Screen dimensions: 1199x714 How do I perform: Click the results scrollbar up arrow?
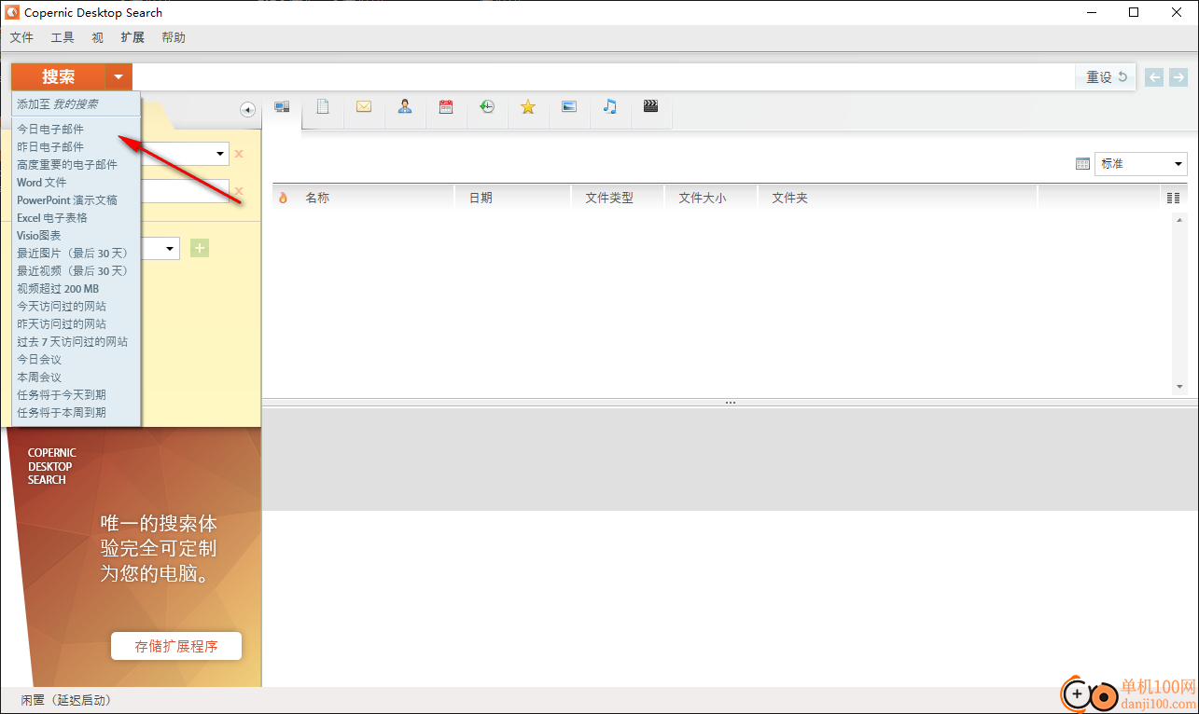[1179, 220]
